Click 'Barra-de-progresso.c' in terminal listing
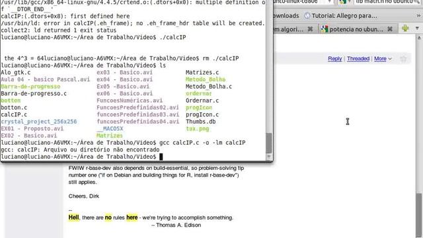The height and width of the screenshot is (238, 423). pos(34,93)
